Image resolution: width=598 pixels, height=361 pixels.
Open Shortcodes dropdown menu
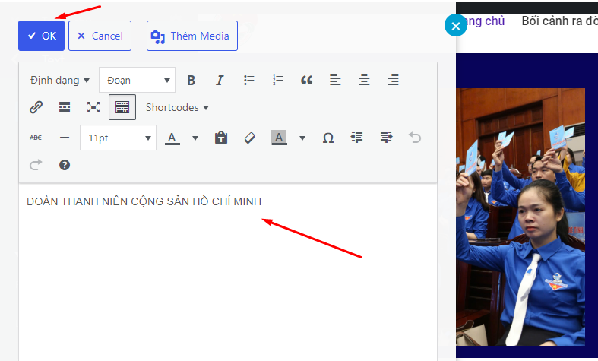click(177, 108)
